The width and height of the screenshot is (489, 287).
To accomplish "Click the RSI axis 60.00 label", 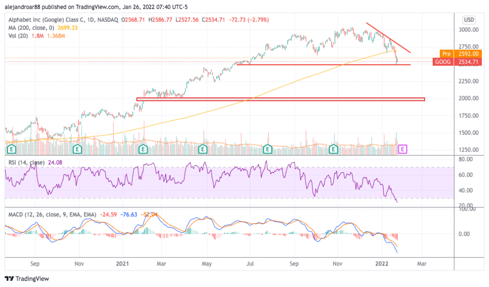I will point(466,174).
